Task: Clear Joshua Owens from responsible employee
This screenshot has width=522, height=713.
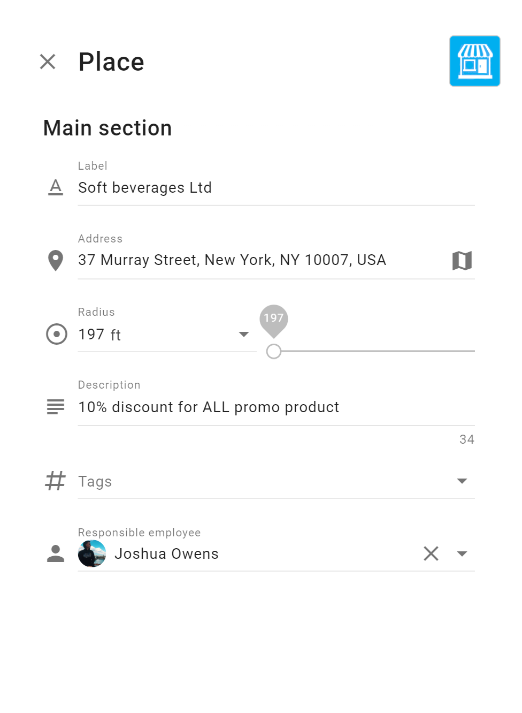Action: coord(431,553)
